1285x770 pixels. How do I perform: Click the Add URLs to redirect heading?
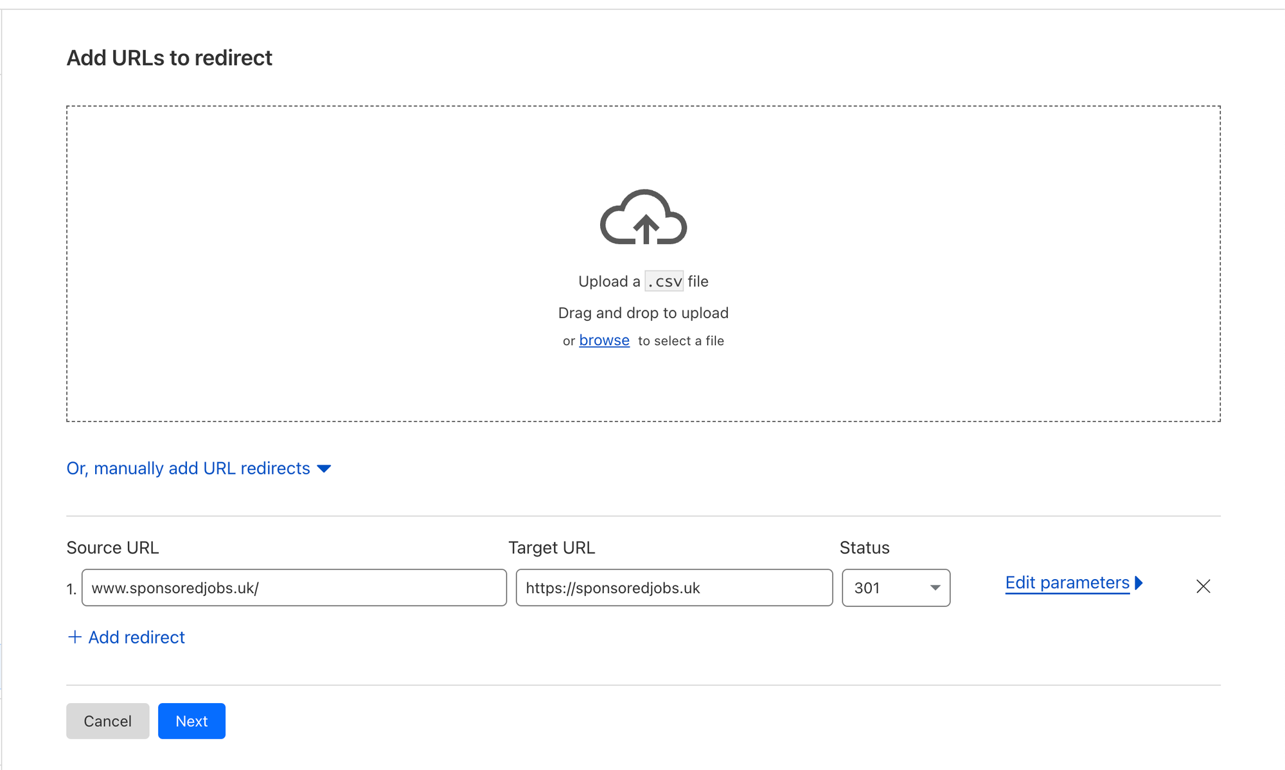170,58
